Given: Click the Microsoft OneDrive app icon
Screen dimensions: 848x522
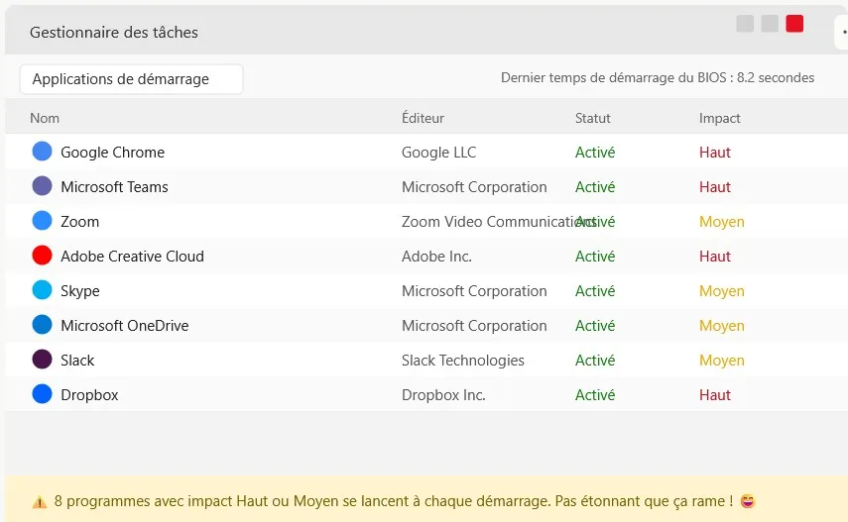Looking at the screenshot, I should (x=43, y=324).
